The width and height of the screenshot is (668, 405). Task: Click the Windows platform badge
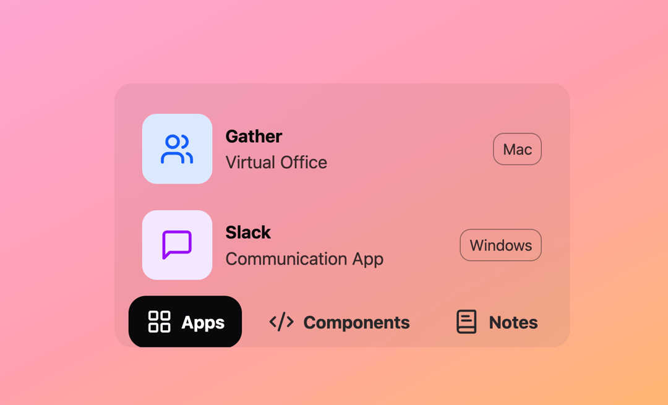(x=500, y=245)
